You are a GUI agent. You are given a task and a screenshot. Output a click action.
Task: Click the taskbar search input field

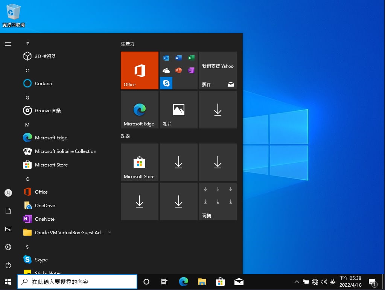tap(77, 282)
